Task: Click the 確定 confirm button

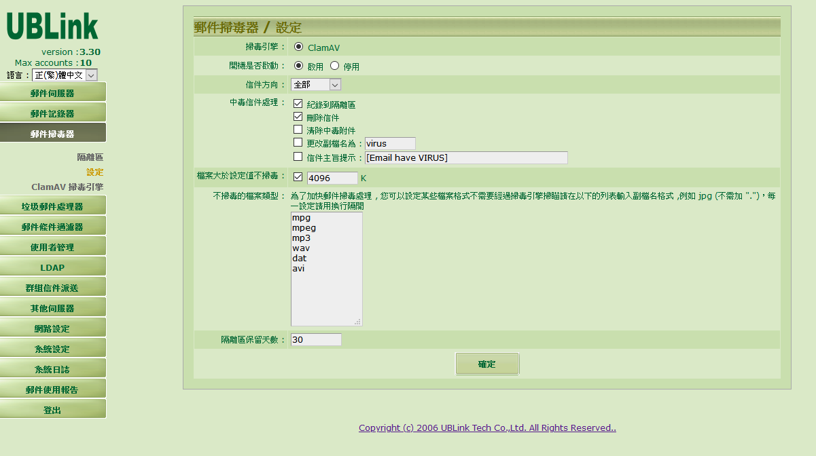Action: click(x=487, y=363)
